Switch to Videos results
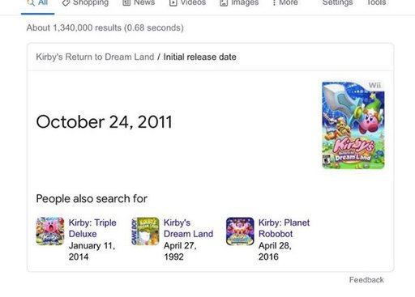Screen dimensions: 415x297 pos(187,3)
